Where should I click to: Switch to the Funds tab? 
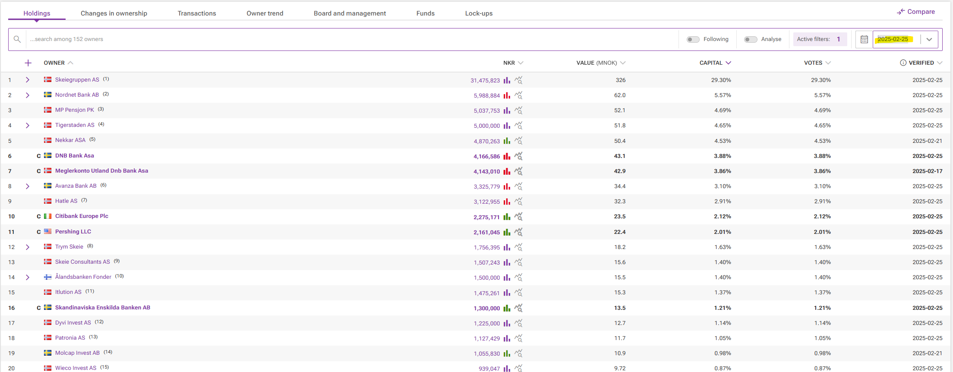(426, 13)
